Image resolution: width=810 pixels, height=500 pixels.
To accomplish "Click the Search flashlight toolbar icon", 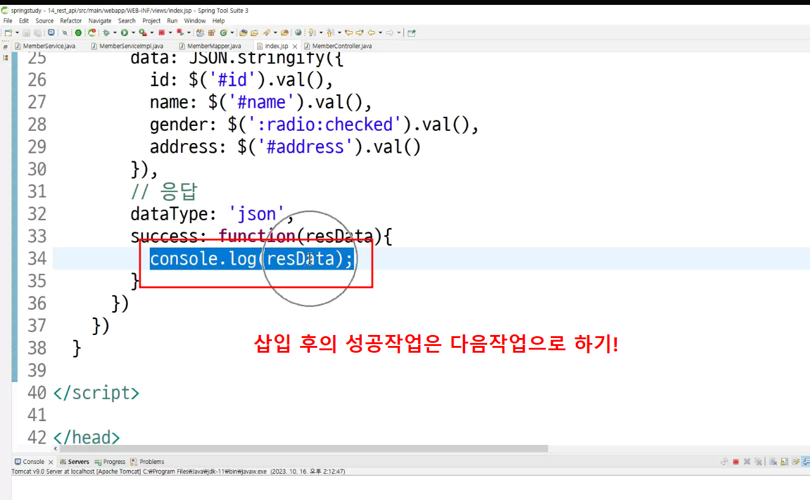I will click(x=267, y=33).
